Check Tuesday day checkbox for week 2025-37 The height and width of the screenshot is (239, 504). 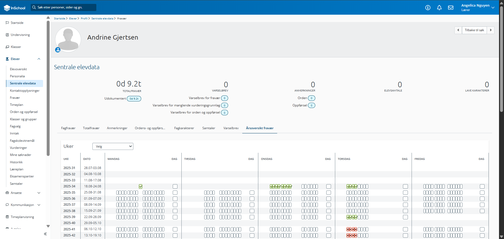[252, 205]
